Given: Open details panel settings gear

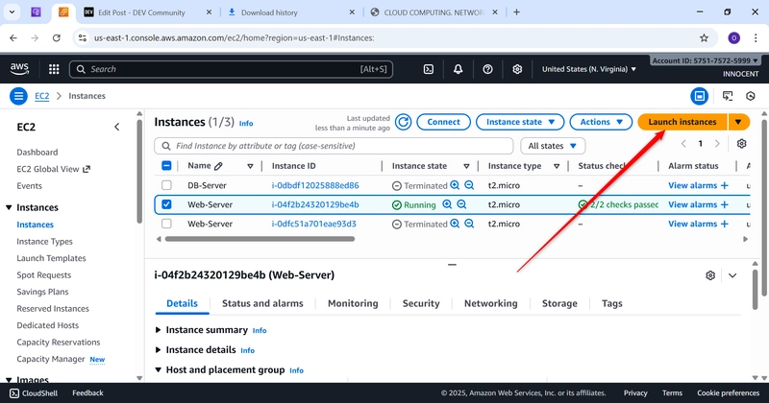Looking at the screenshot, I should click(710, 275).
